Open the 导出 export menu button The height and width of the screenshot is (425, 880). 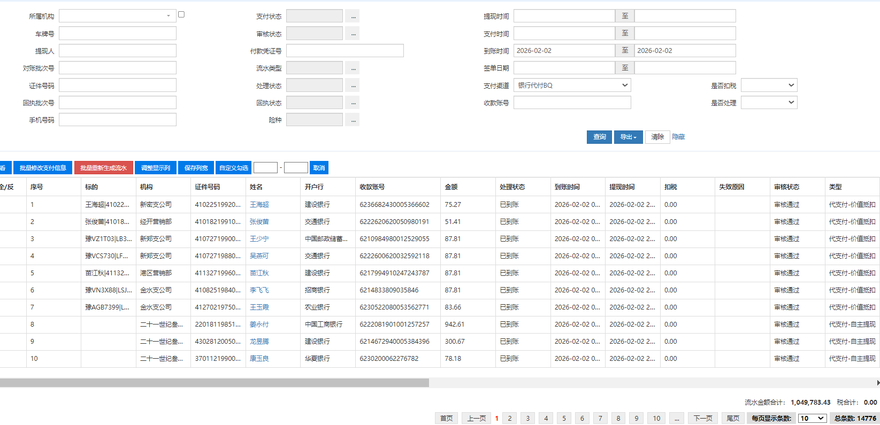(x=628, y=137)
